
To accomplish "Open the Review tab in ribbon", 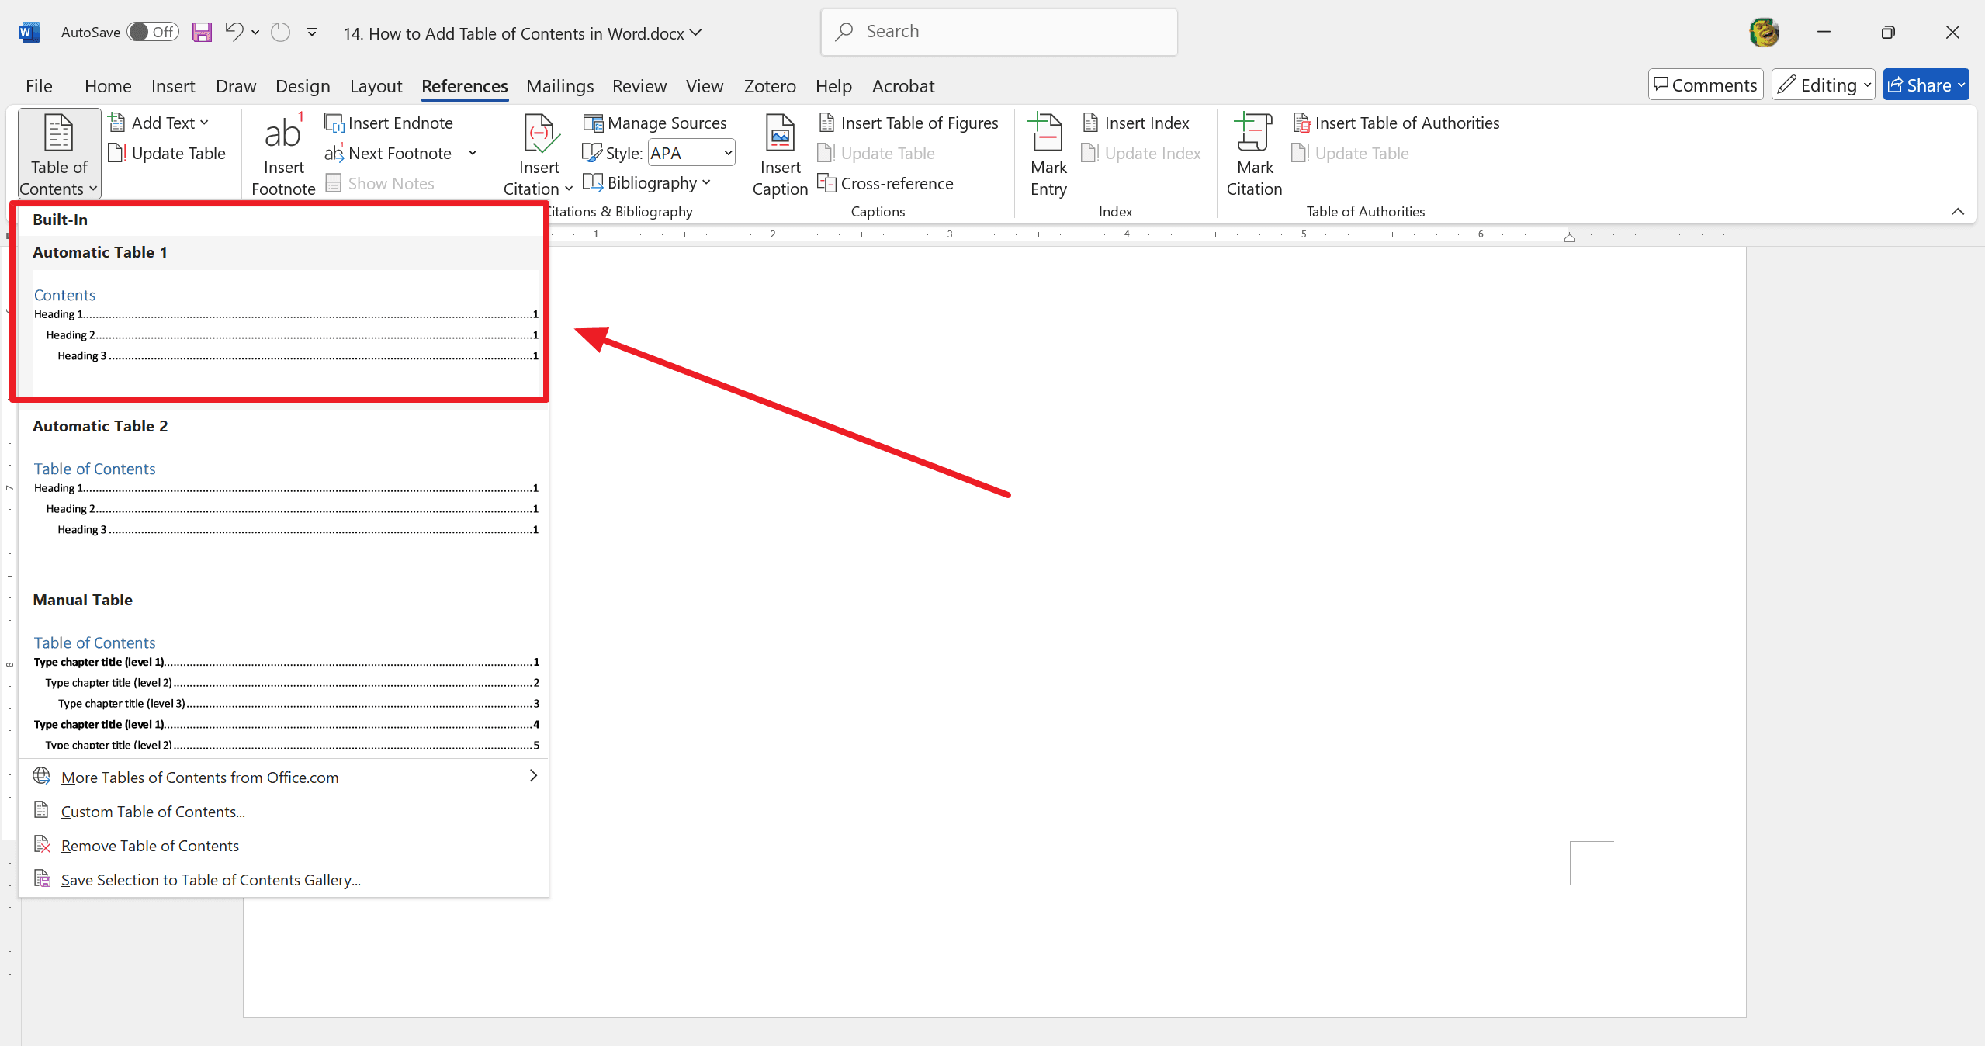I will (x=639, y=87).
